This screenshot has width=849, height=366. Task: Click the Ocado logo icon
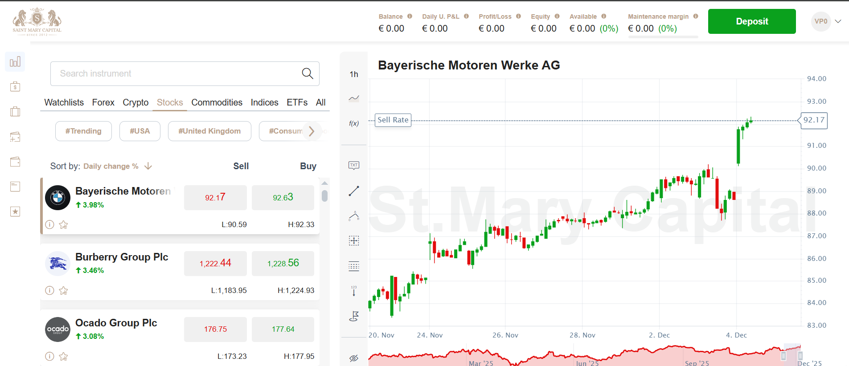tap(58, 329)
